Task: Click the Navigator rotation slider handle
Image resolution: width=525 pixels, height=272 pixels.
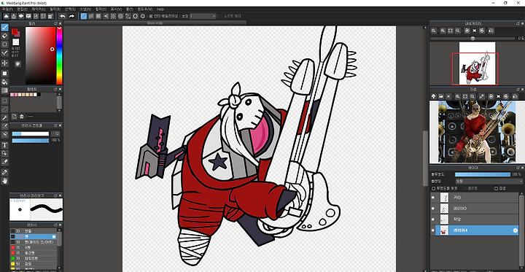Action: pos(472,39)
